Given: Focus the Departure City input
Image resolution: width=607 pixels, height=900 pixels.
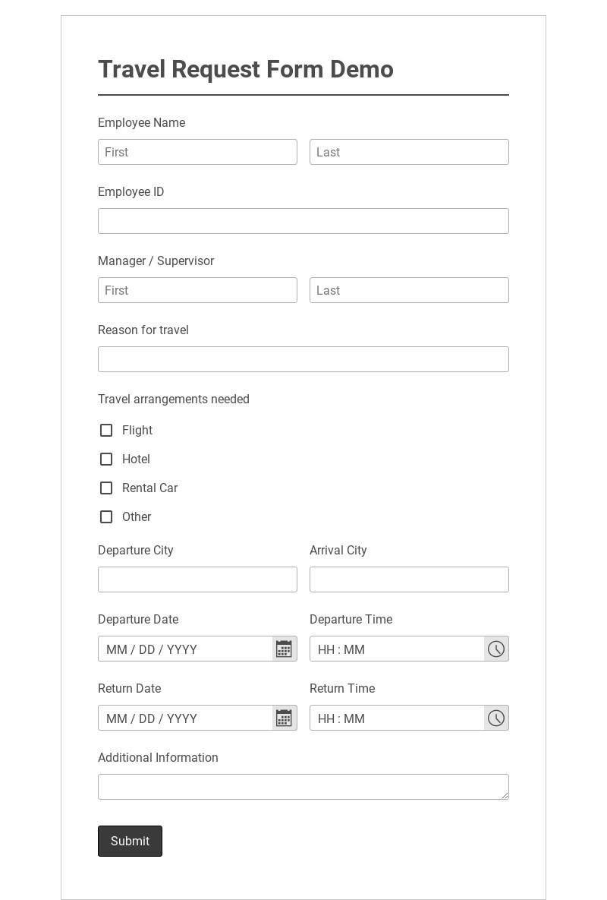Looking at the screenshot, I should [197, 579].
